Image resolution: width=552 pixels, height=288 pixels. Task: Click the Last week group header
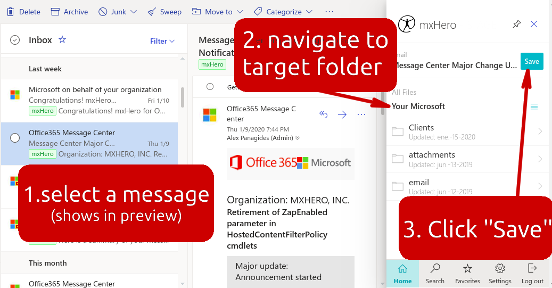click(45, 69)
